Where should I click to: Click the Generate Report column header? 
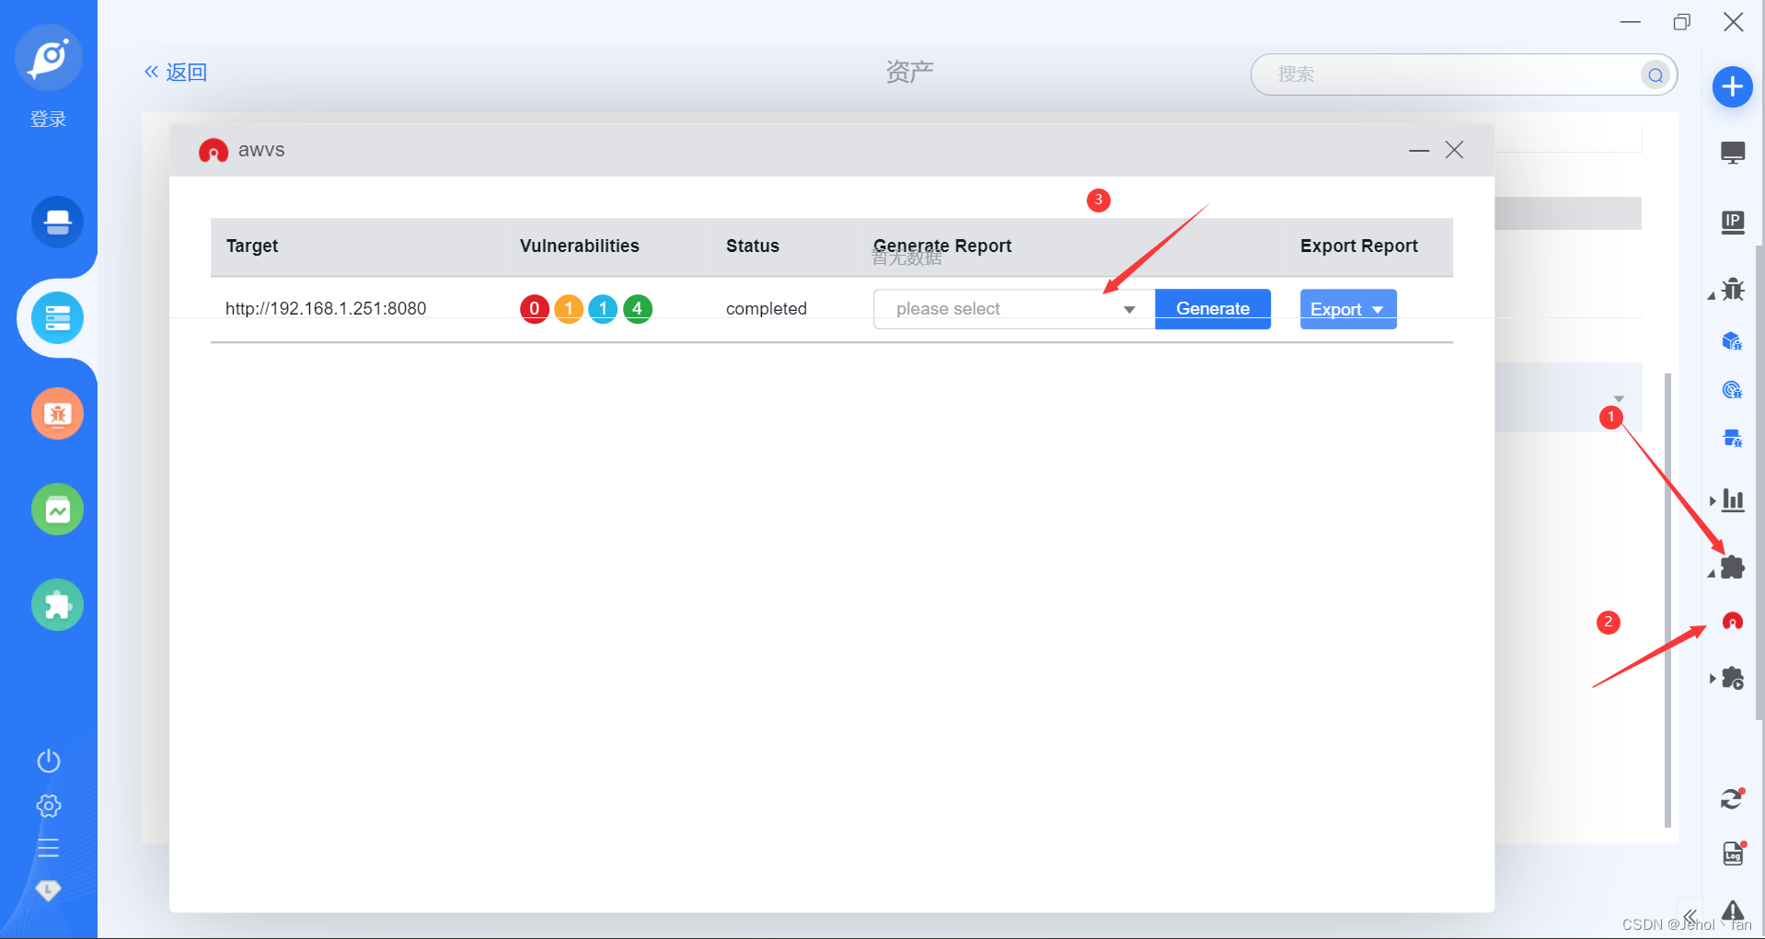click(942, 246)
